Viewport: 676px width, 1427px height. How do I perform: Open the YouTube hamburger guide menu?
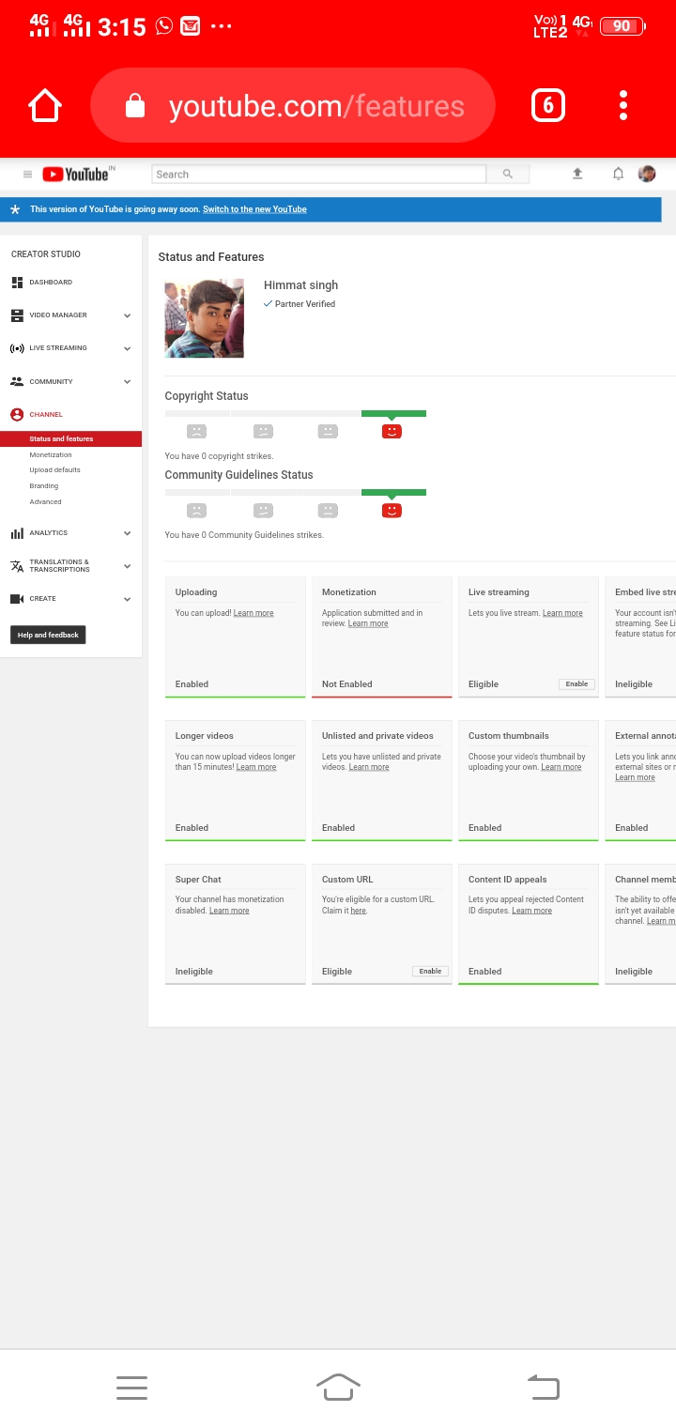[x=27, y=174]
